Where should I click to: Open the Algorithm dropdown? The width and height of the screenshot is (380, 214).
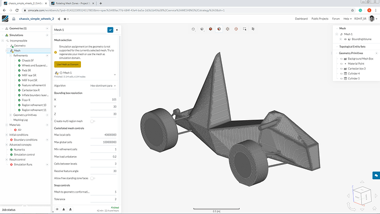pos(103,85)
